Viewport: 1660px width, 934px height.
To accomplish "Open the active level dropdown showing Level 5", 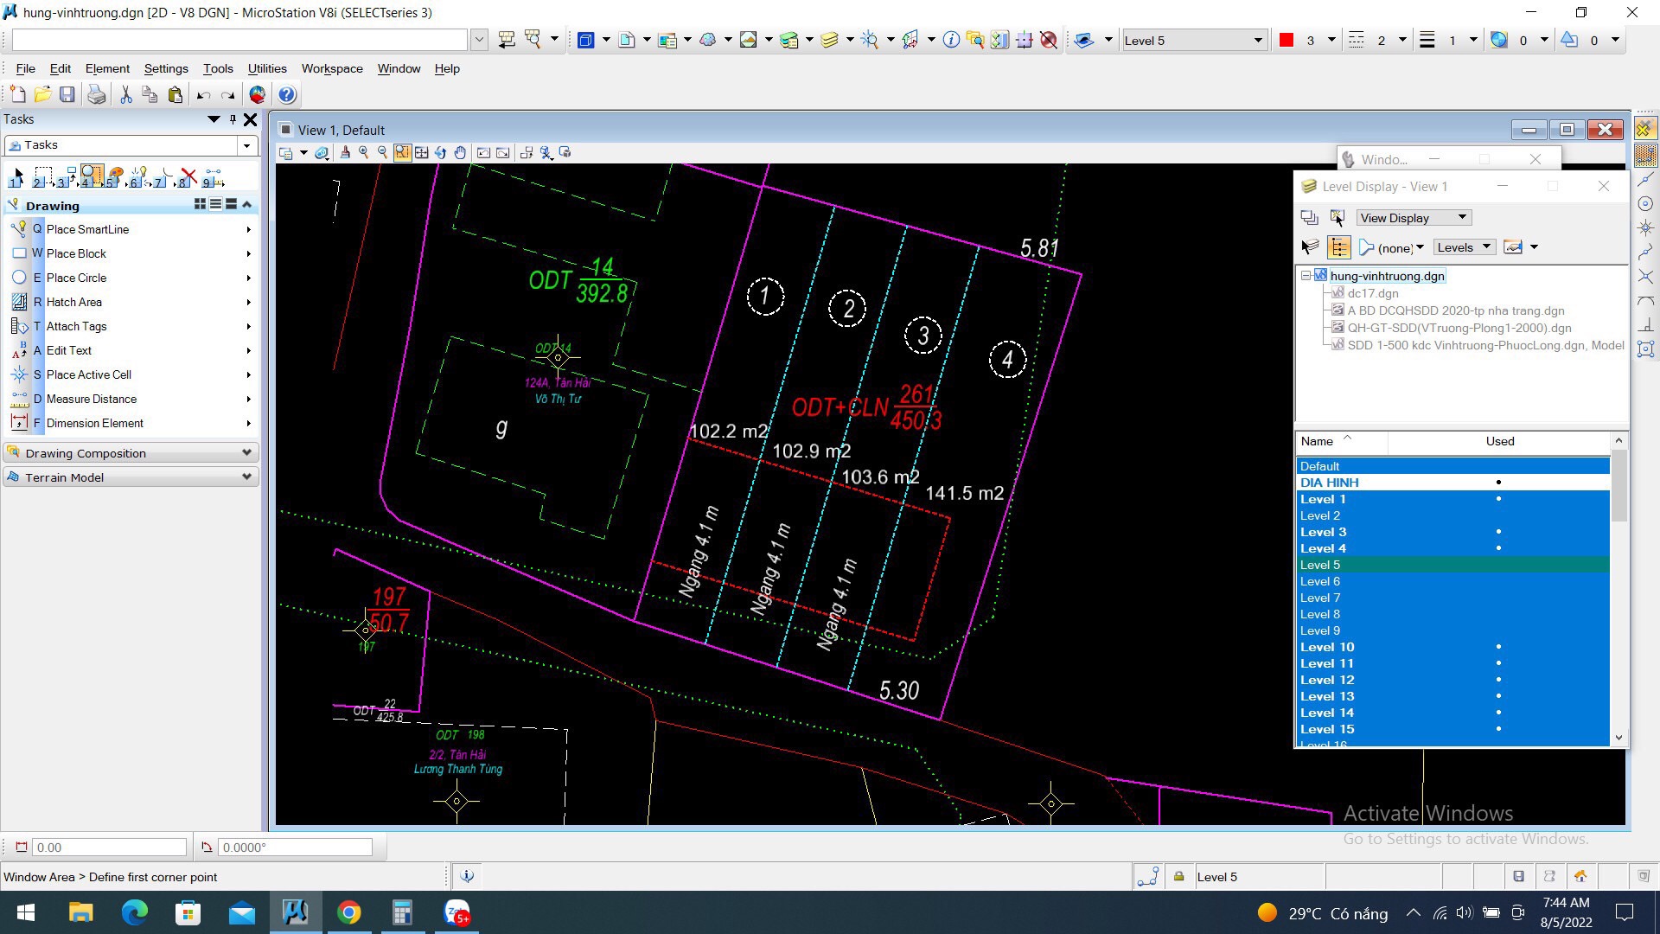I will (x=1257, y=41).
